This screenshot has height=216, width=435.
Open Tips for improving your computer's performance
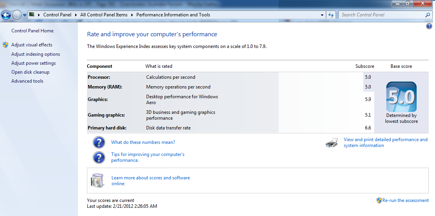coord(148,157)
